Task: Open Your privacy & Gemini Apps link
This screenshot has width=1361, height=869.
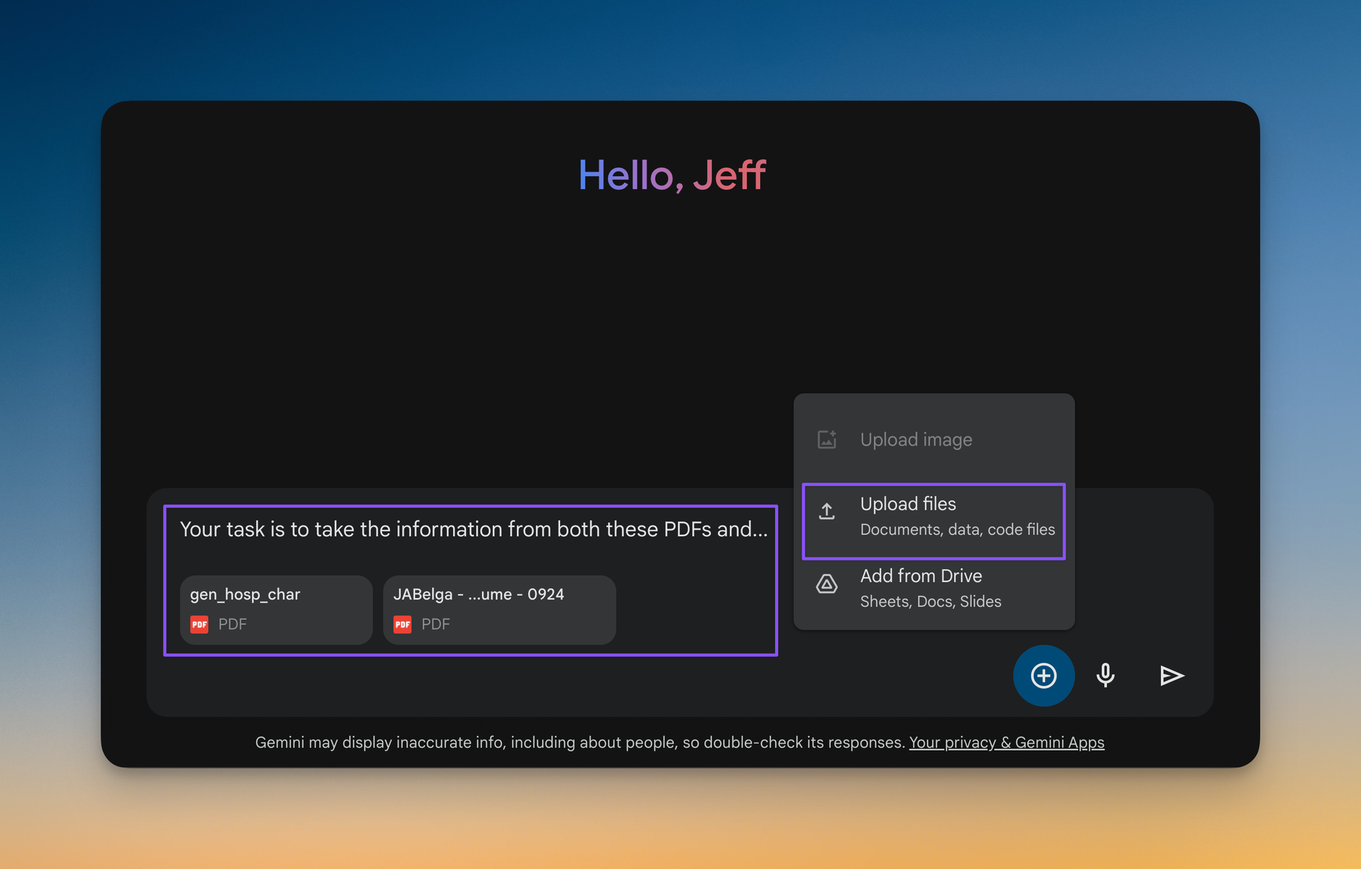Action: click(x=1006, y=742)
